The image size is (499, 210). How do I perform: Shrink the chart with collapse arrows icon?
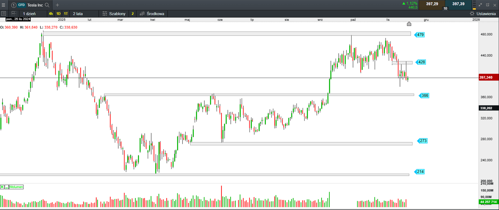[480, 5]
